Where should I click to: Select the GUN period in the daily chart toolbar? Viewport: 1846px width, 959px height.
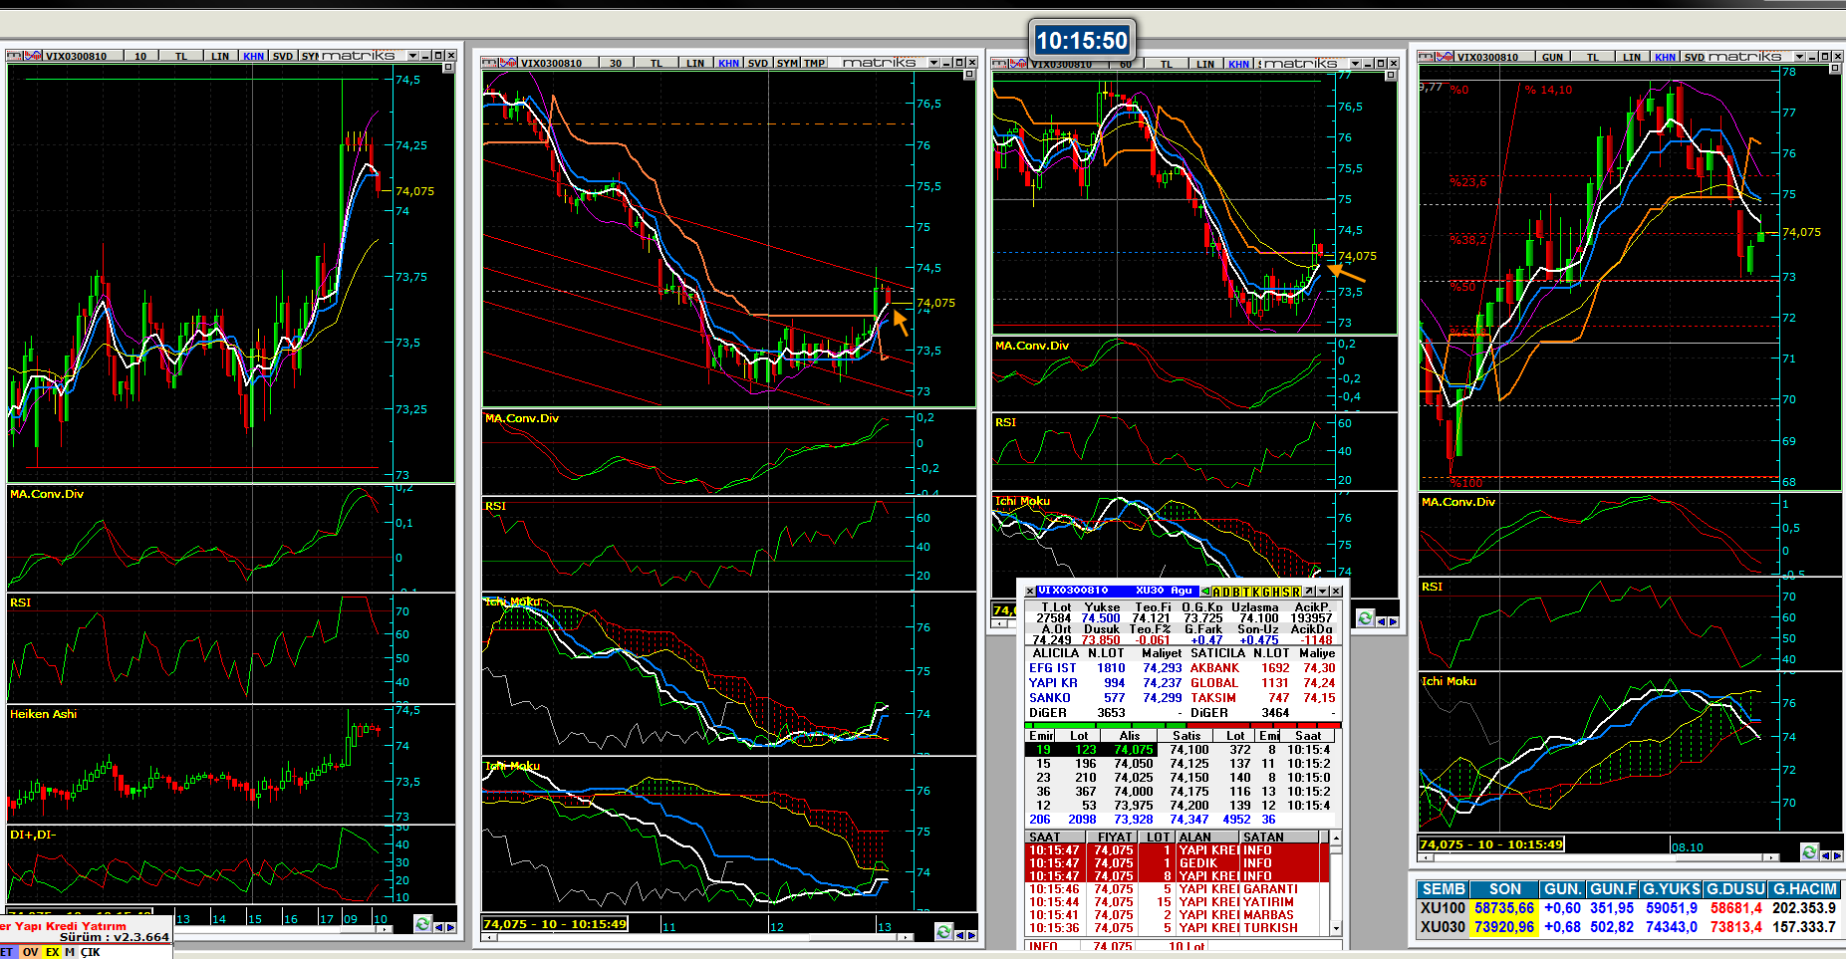(x=1552, y=57)
